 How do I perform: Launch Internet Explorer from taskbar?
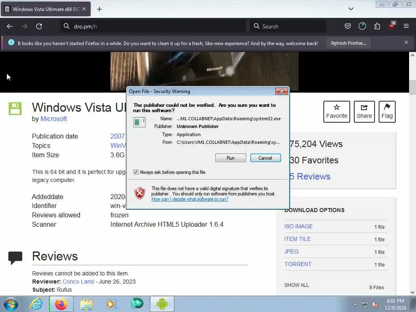36,304
